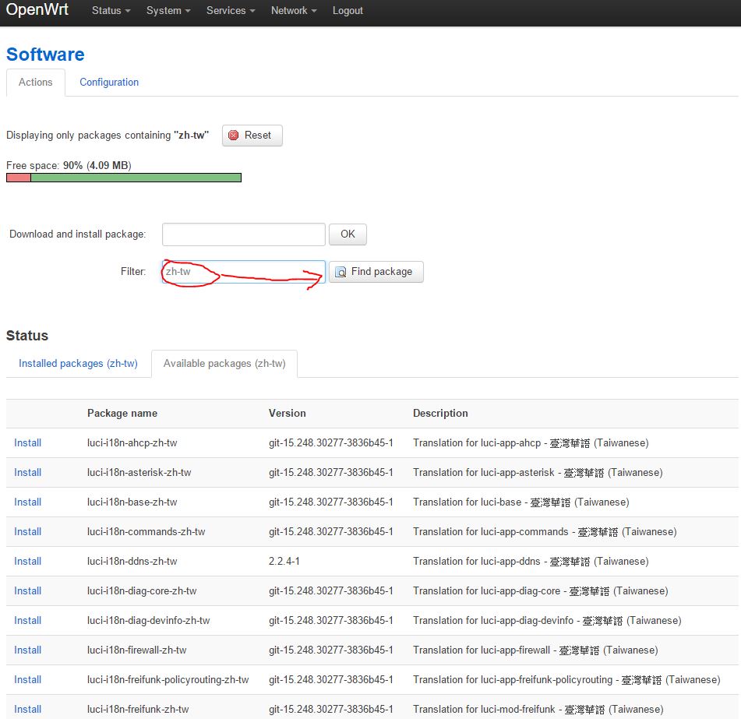Install luci-i18n-freifunk-policyrouting-zh-tw
741x719 pixels.
pyautogui.click(x=27, y=680)
